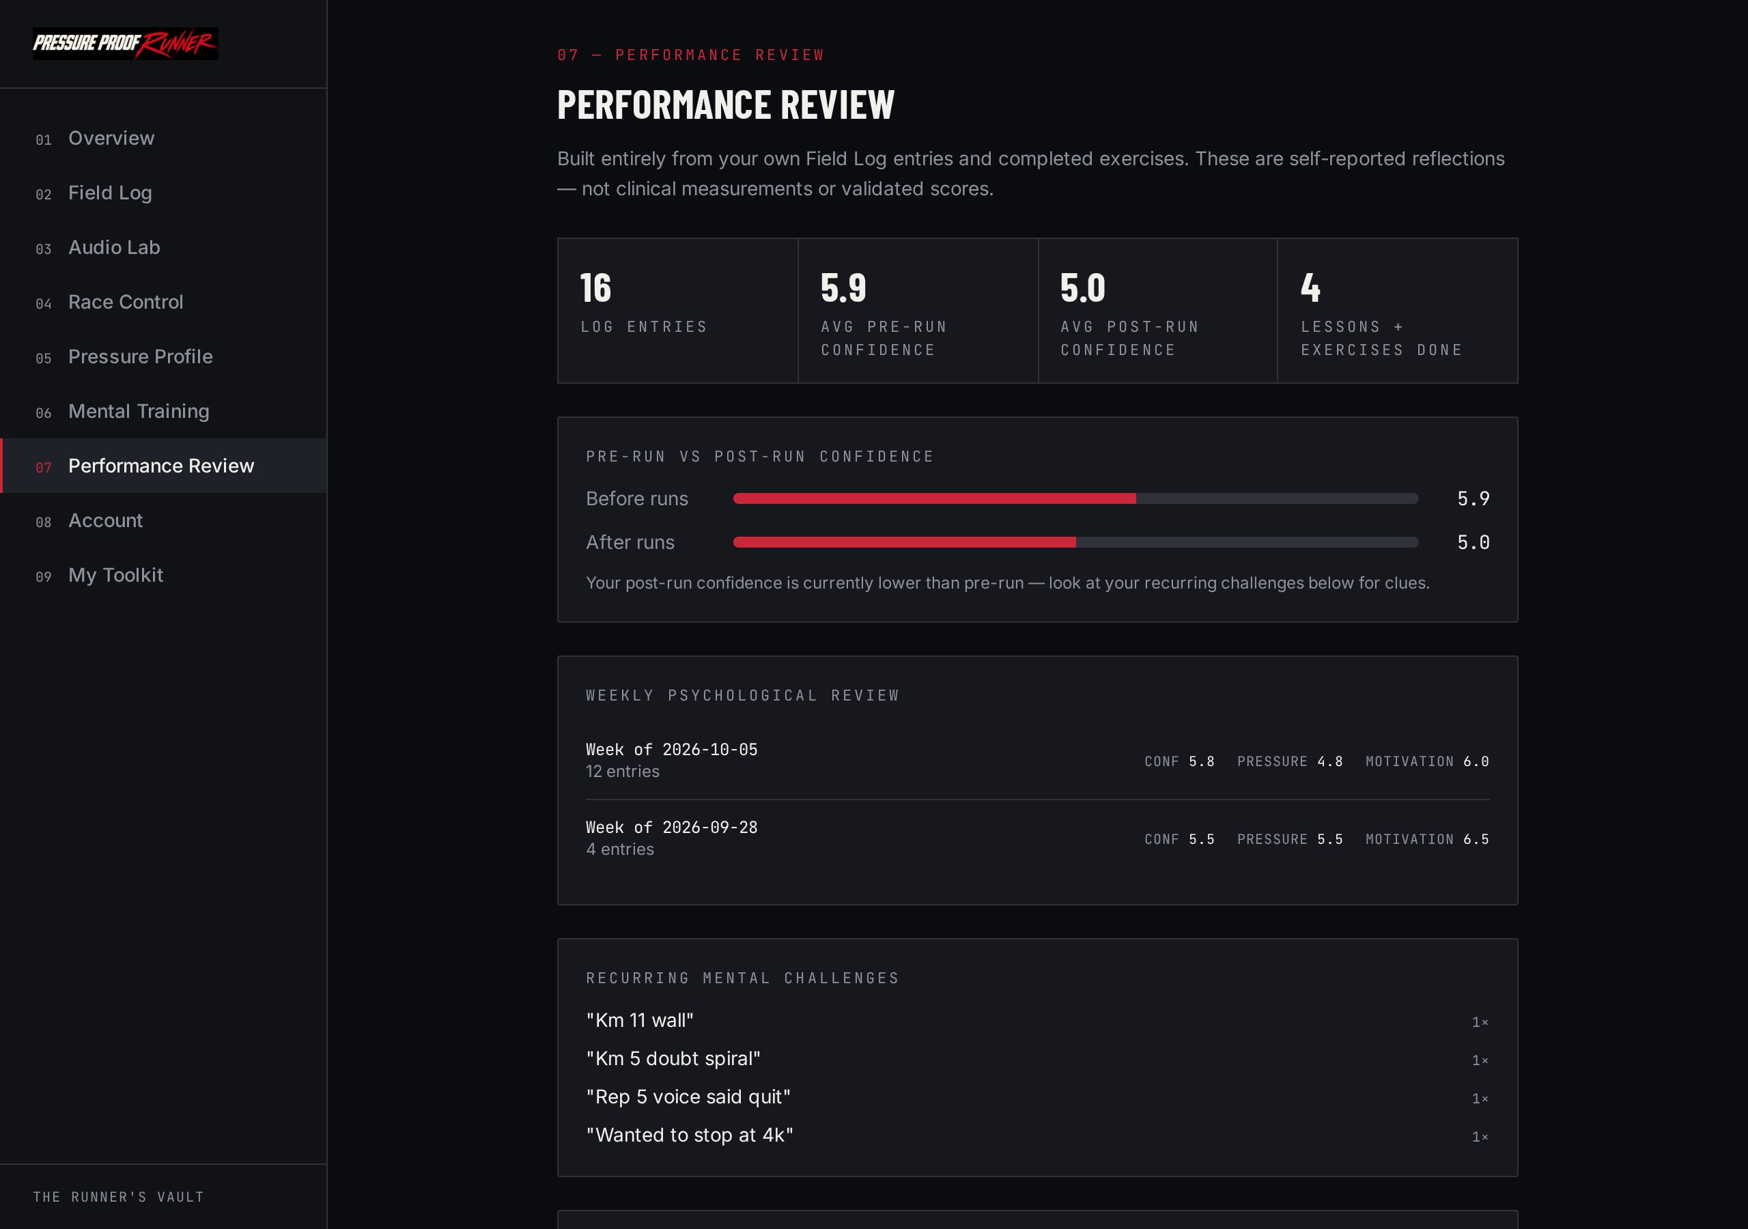Screen dimensions: 1748x1229
Task: Click the "Wanted to stop at 4k" challenge
Action: pos(690,1135)
